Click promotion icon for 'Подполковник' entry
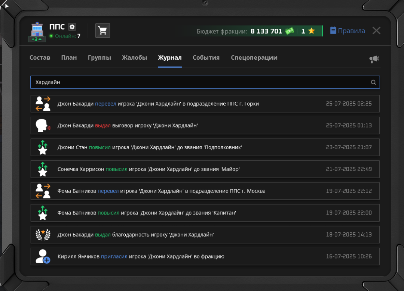 43,147
